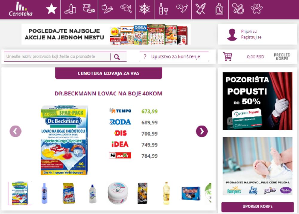Select the fruits and vegetables category icon
Image resolution: width=299 pixels, height=214 pixels.
tap(107, 9)
